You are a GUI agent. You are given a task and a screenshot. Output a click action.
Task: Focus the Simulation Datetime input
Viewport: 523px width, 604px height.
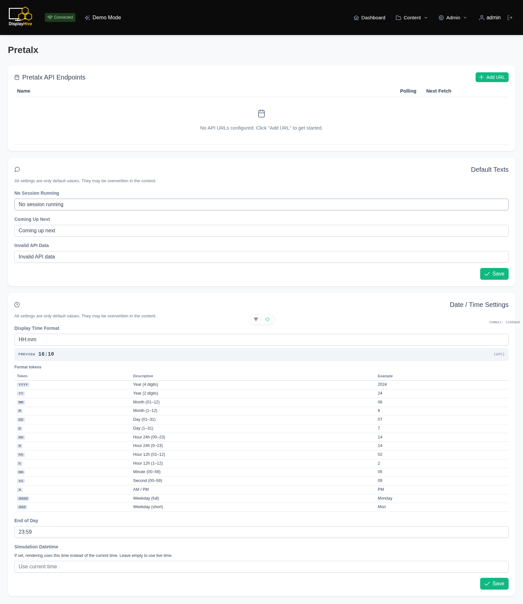[261, 567]
